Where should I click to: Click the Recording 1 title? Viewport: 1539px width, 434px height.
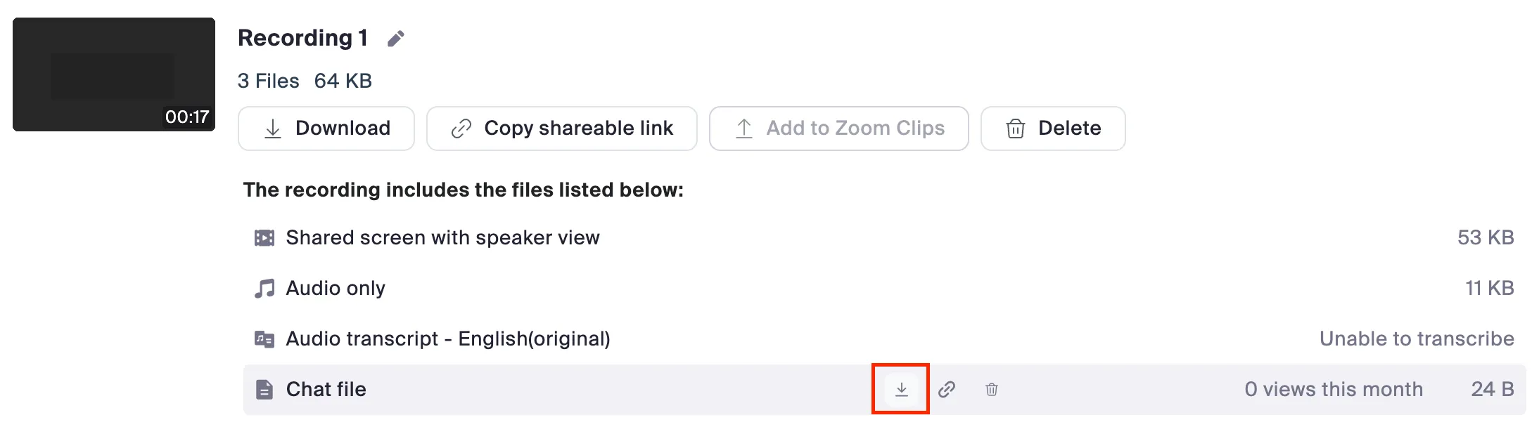tap(302, 38)
